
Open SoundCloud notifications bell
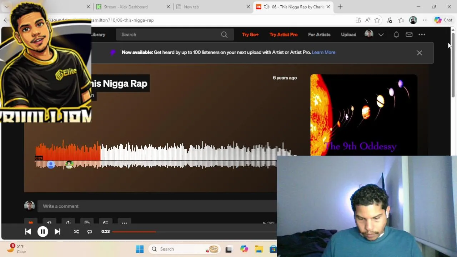click(396, 35)
